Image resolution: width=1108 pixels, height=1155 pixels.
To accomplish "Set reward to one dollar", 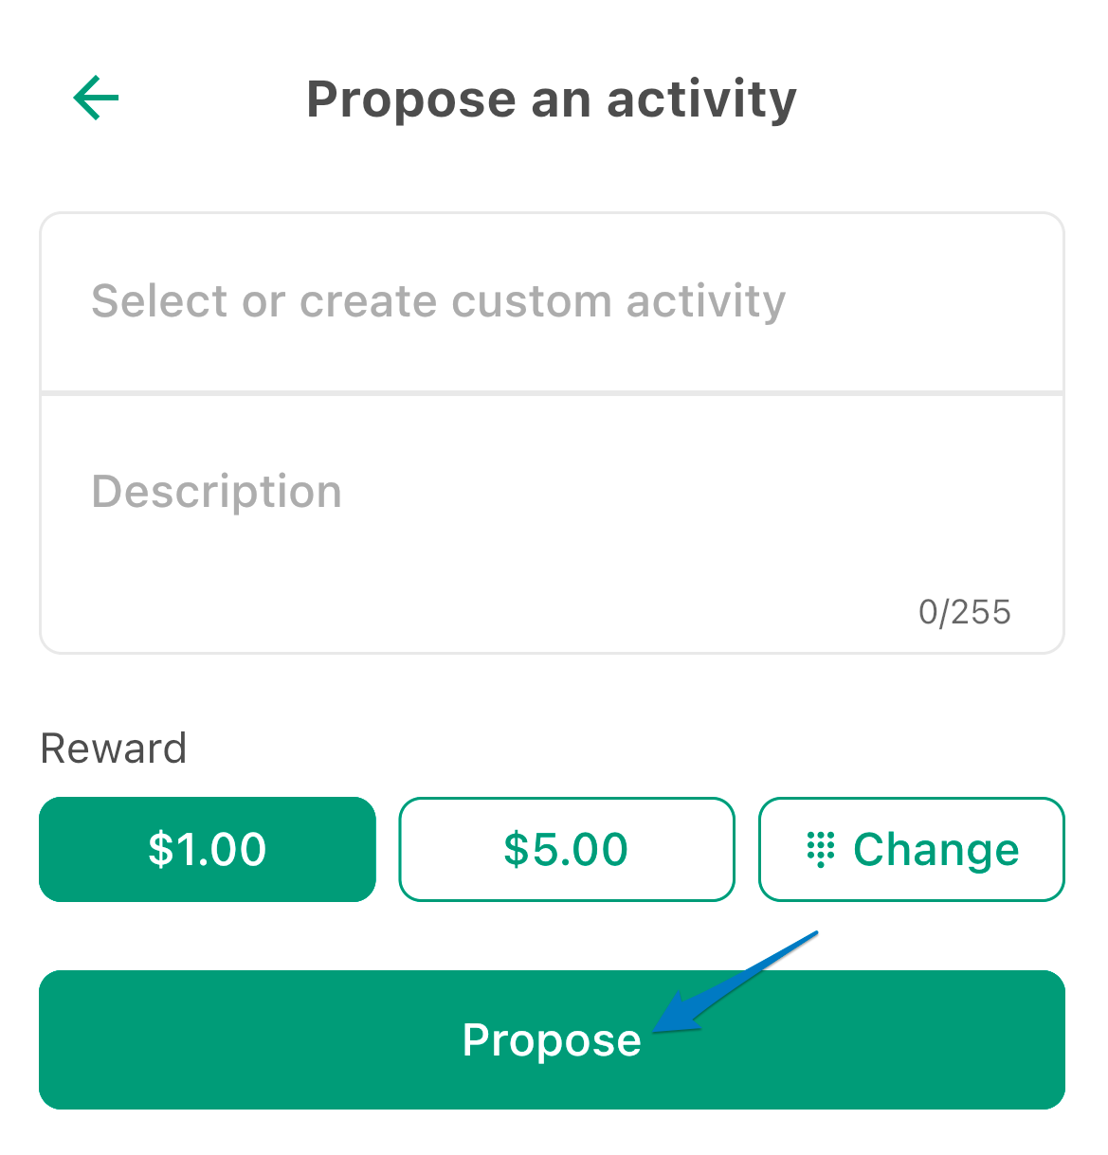I will tap(208, 849).
